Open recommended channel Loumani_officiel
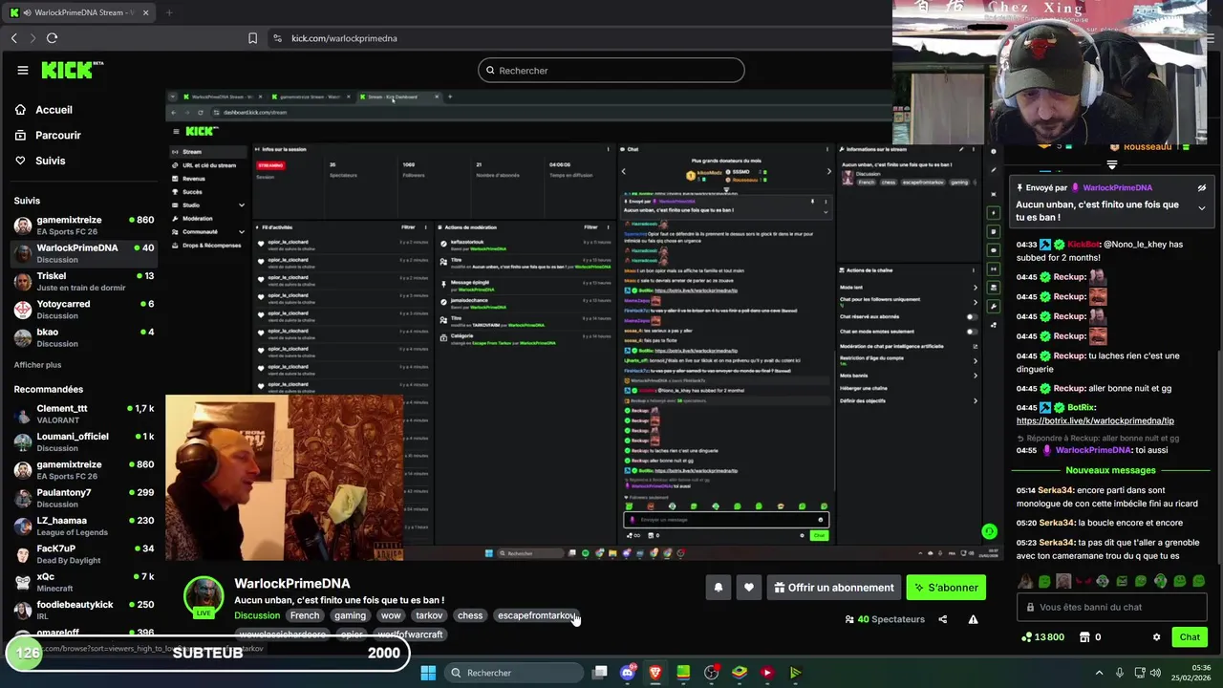 [x=84, y=441]
